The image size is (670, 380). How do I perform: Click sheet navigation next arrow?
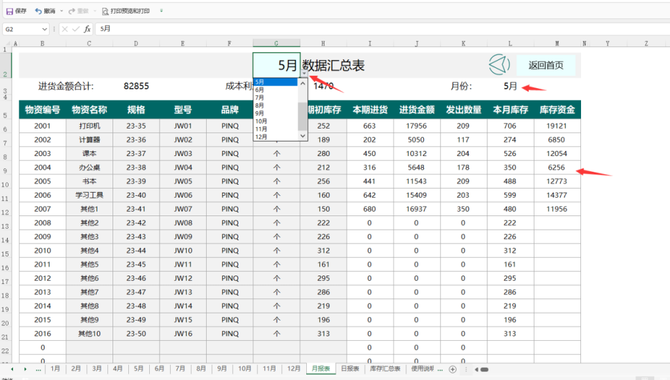(x=26, y=370)
